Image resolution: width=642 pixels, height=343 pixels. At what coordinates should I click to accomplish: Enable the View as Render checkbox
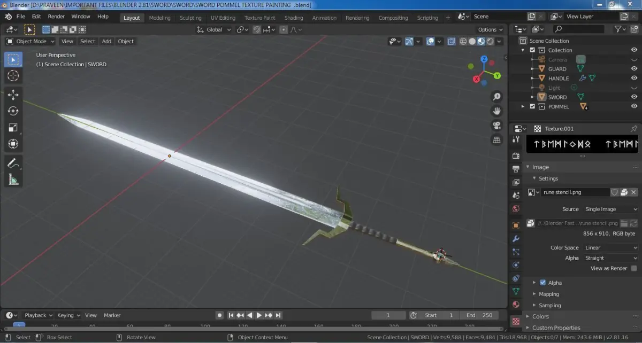click(x=634, y=268)
